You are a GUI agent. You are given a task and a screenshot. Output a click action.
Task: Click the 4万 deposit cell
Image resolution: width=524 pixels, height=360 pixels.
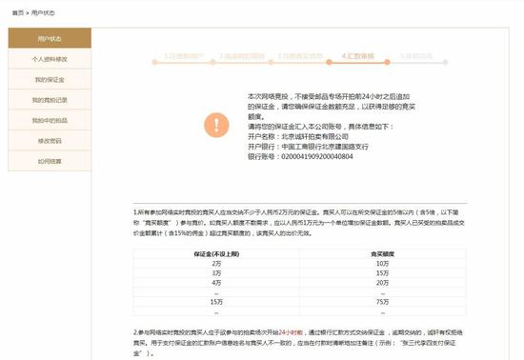point(216,283)
